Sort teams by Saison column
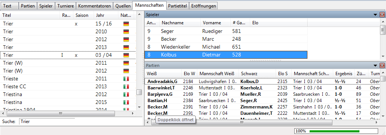The height and width of the screenshot is (135, 386). (x=84, y=15)
